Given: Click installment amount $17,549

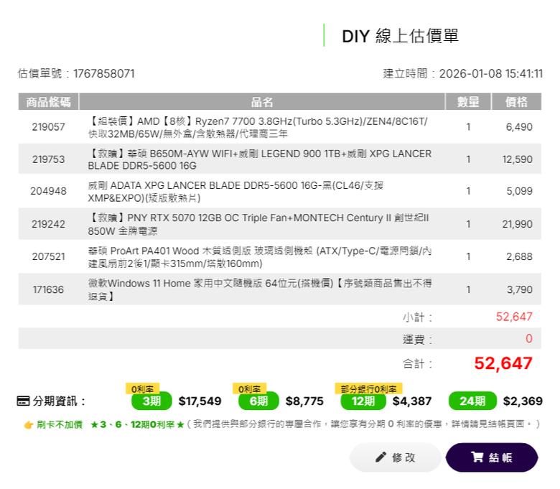Looking at the screenshot, I should (200, 401).
